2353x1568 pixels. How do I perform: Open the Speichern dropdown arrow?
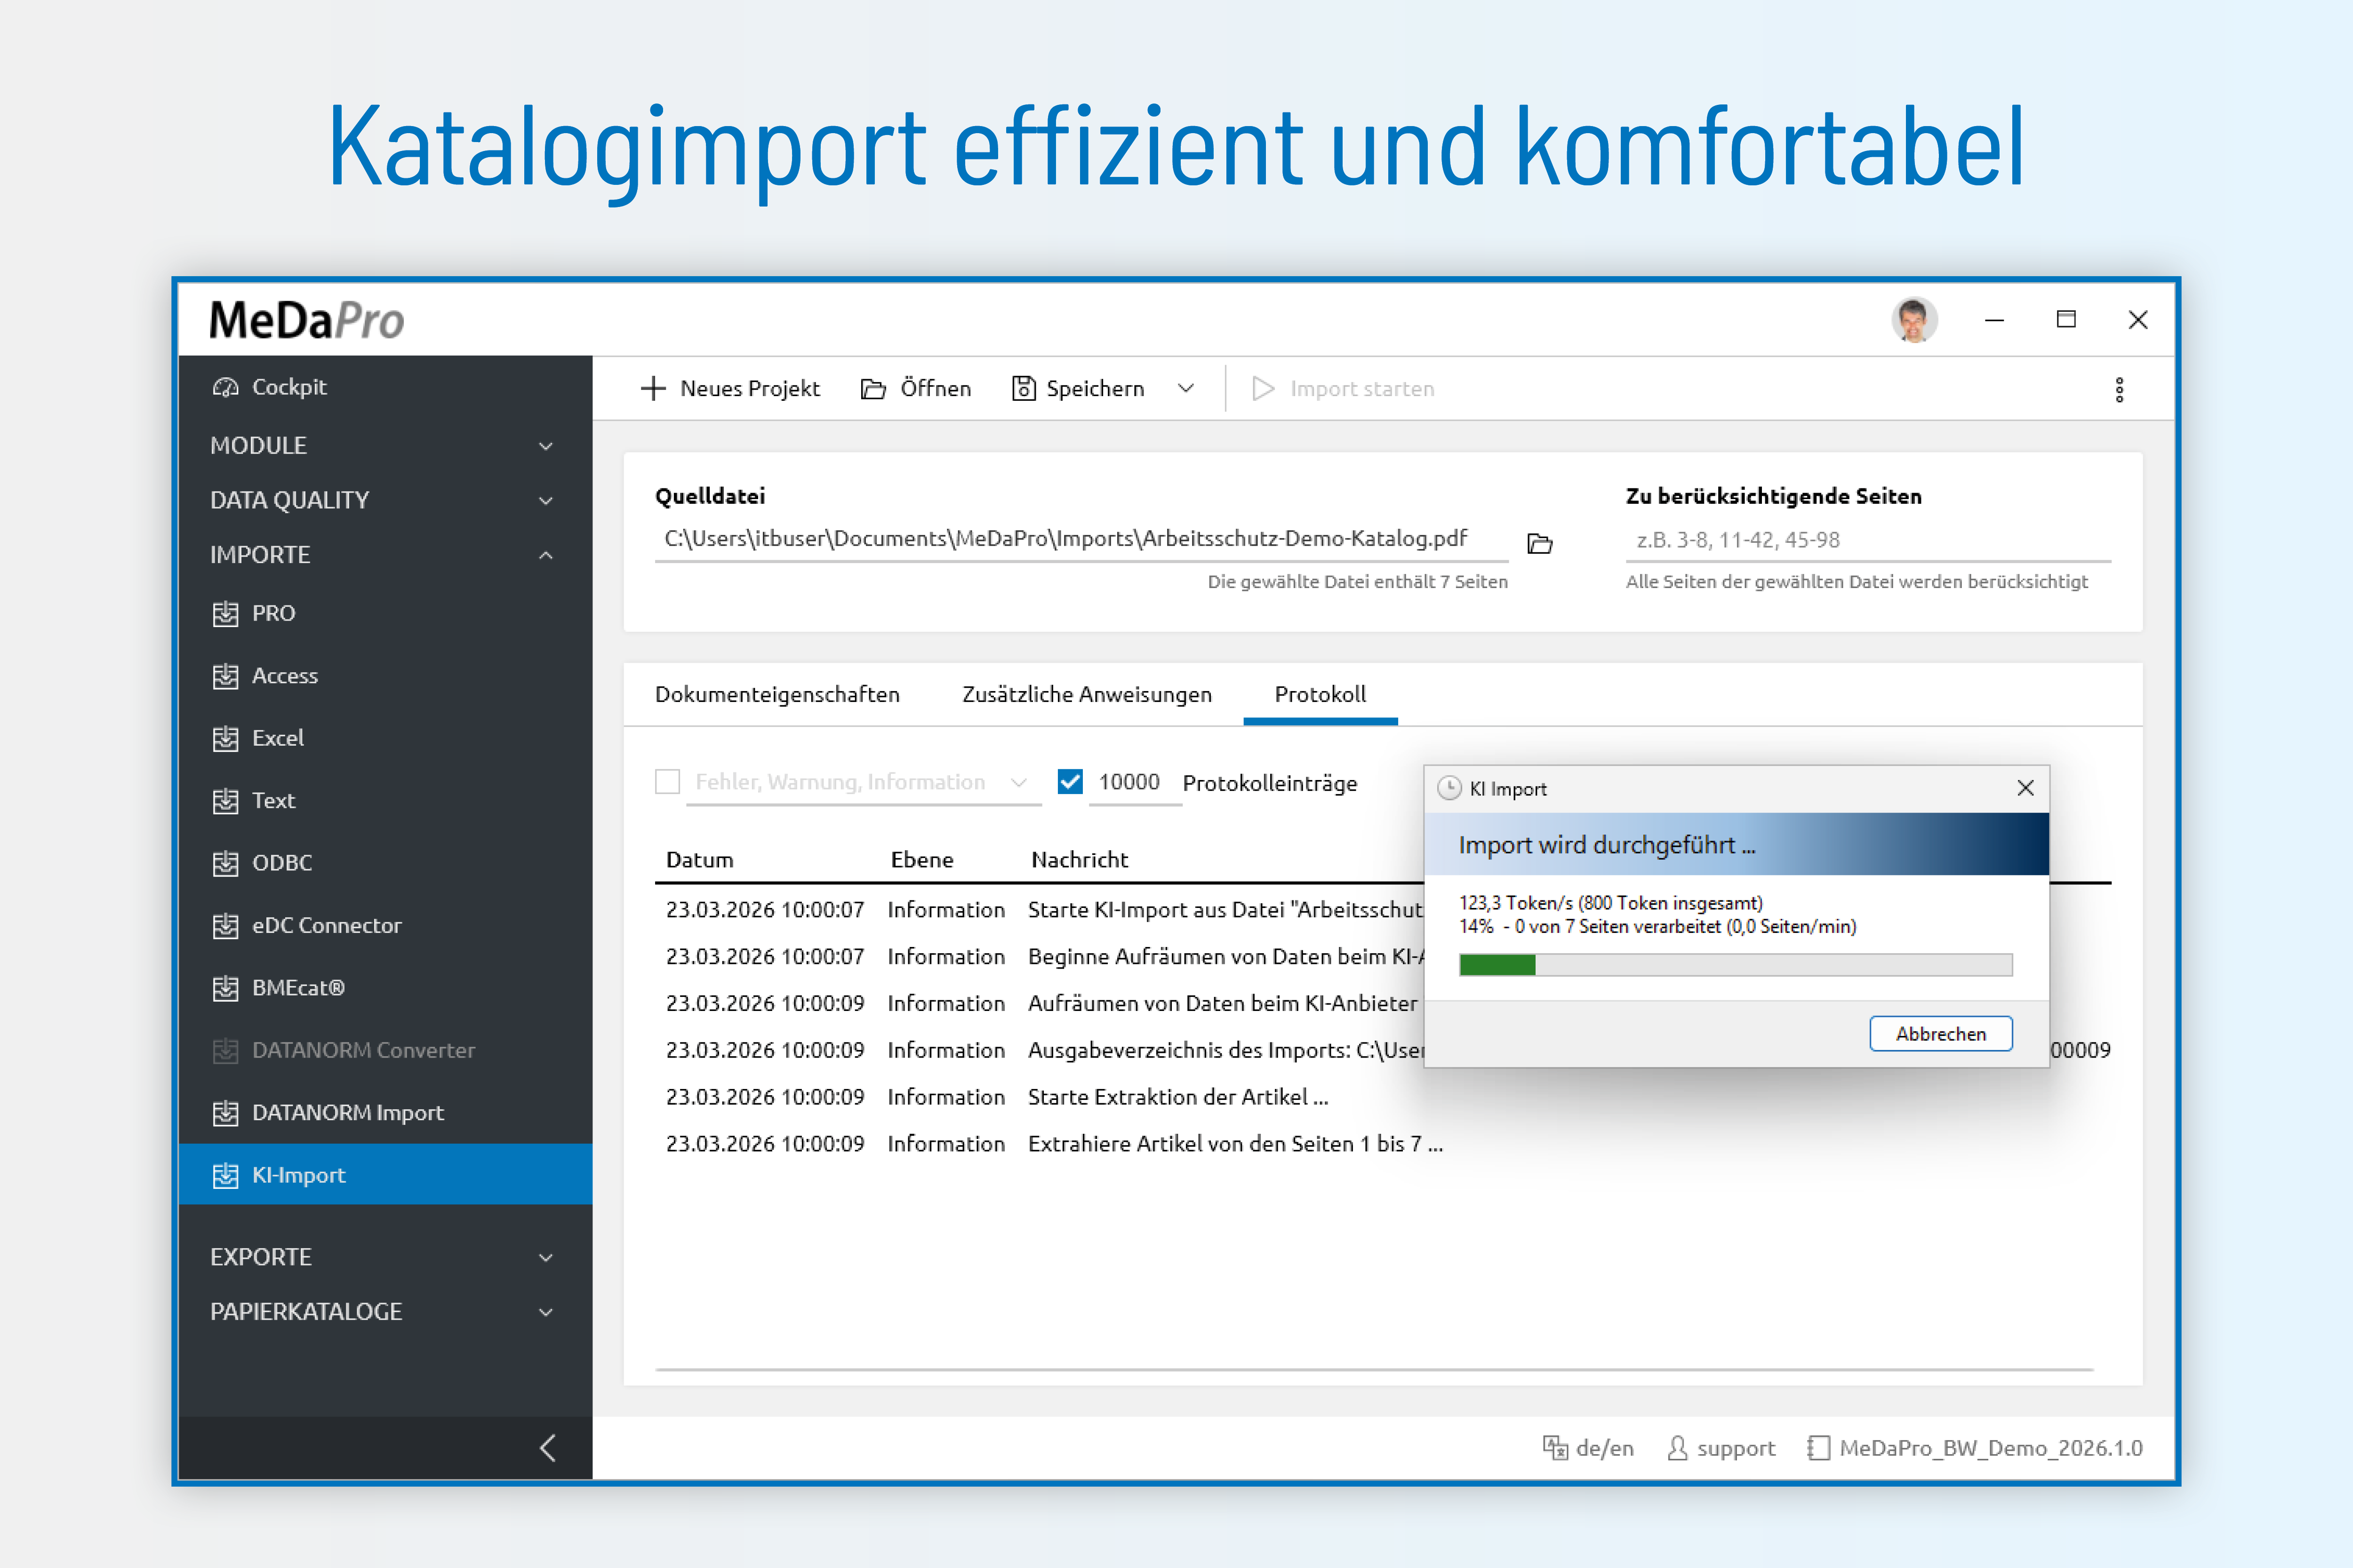[x=1185, y=388]
